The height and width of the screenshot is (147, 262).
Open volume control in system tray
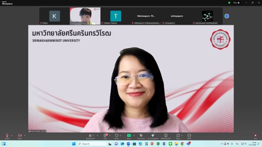[245, 144]
